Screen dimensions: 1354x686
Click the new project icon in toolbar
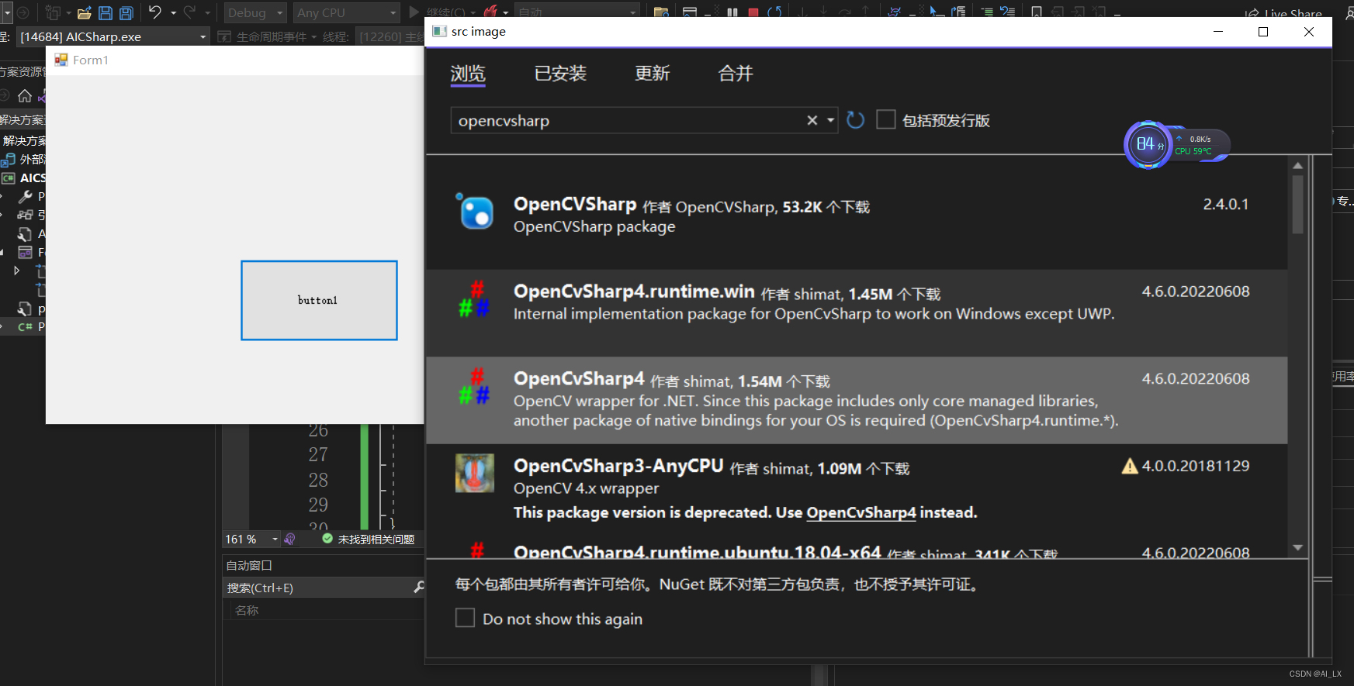(x=53, y=13)
